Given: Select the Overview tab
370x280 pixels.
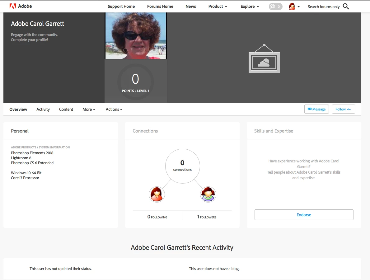Looking at the screenshot, I should click(18, 109).
